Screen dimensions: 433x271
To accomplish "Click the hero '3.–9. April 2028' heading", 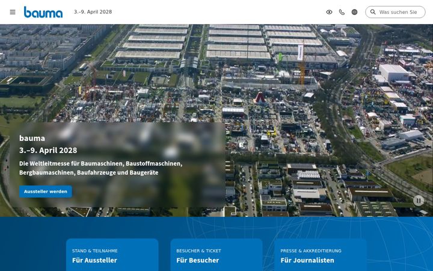I will click(x=48, y=150).
